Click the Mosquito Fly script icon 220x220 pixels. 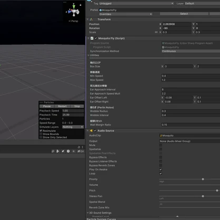coord(92,38)
